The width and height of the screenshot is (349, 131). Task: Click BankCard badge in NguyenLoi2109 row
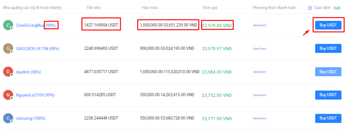[x=259, y=95]
